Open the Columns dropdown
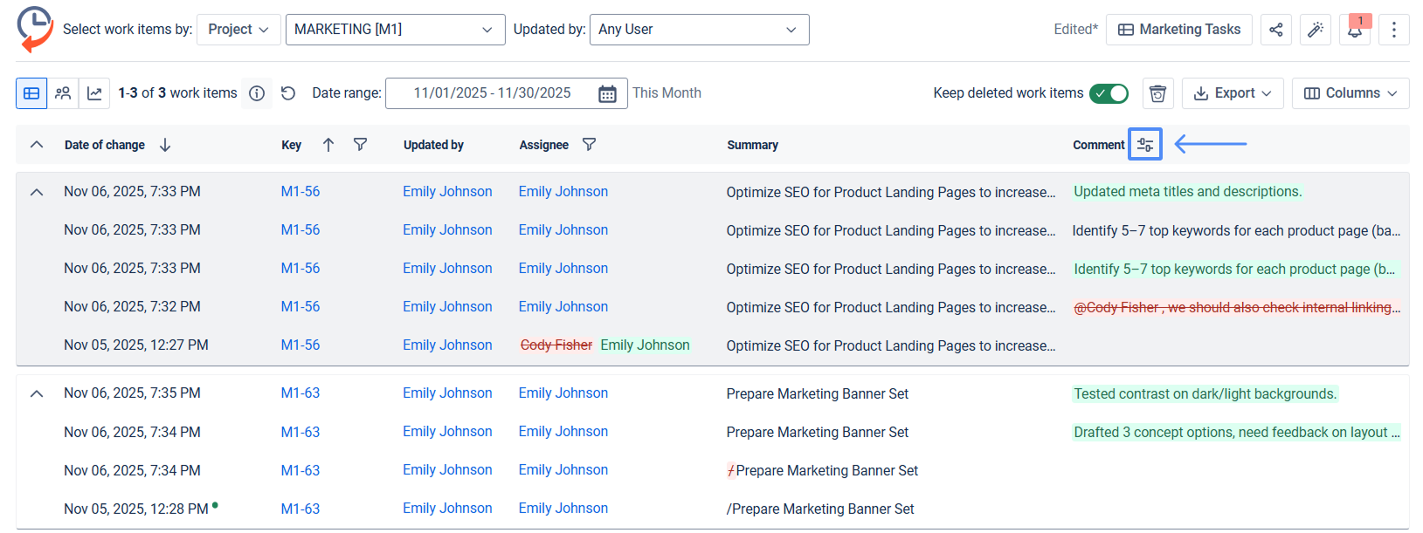 point(1350,93)
